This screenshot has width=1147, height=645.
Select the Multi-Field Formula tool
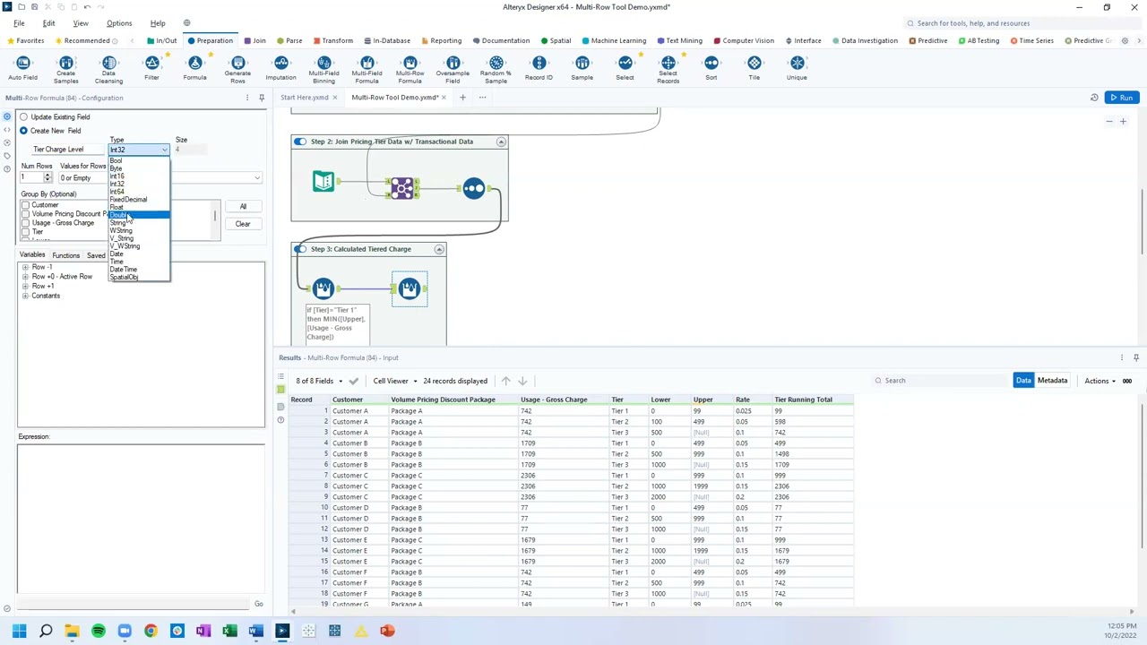point(367,68)
